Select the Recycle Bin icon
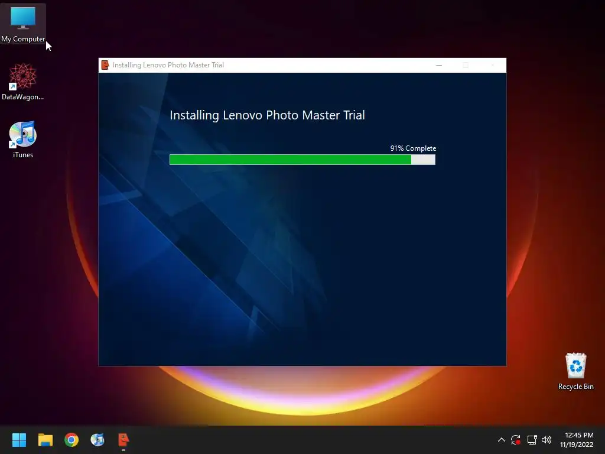605x454 pixels. pyautogui.click(x=575, y=371)
